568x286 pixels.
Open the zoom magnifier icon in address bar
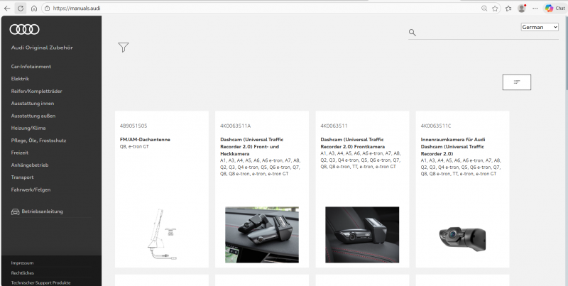tap(484, 9)
